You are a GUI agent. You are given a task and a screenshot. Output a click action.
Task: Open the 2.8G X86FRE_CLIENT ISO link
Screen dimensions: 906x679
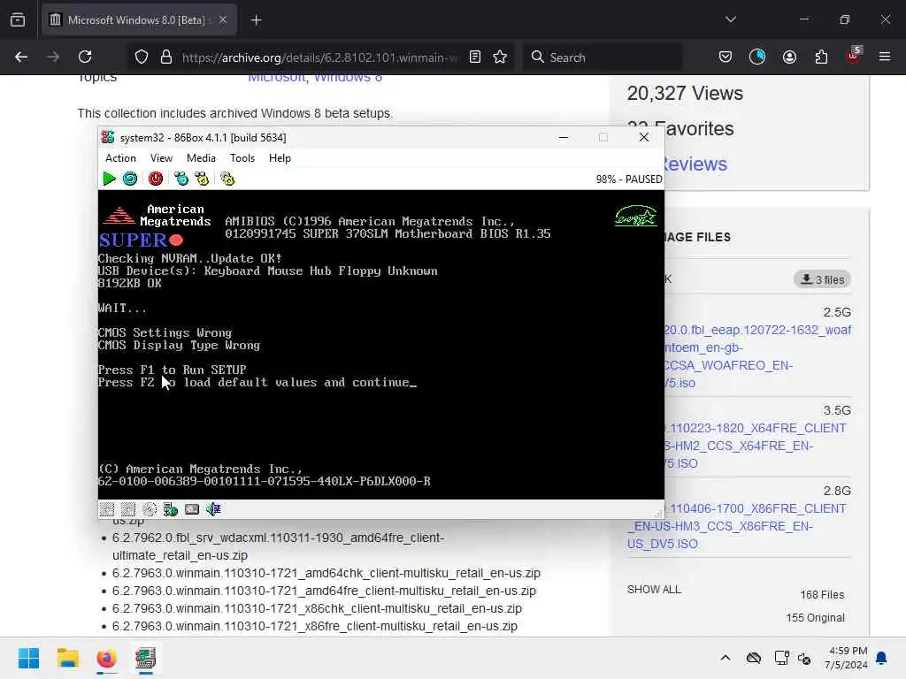[737, 526]
